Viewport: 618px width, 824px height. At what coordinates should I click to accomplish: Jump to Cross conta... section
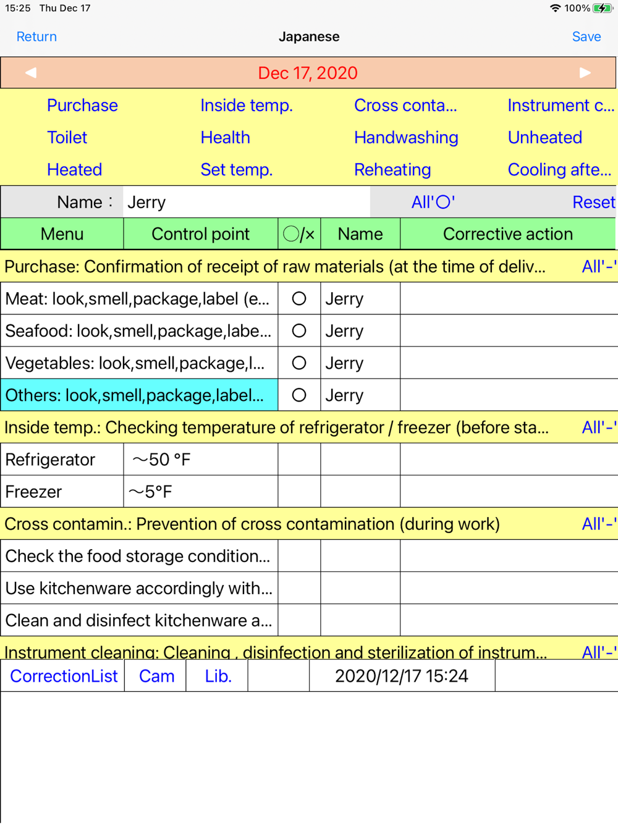(x=405, y=105)
